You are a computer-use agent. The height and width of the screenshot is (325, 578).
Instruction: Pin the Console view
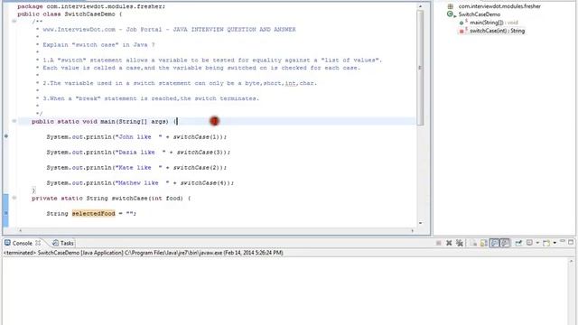518,243
